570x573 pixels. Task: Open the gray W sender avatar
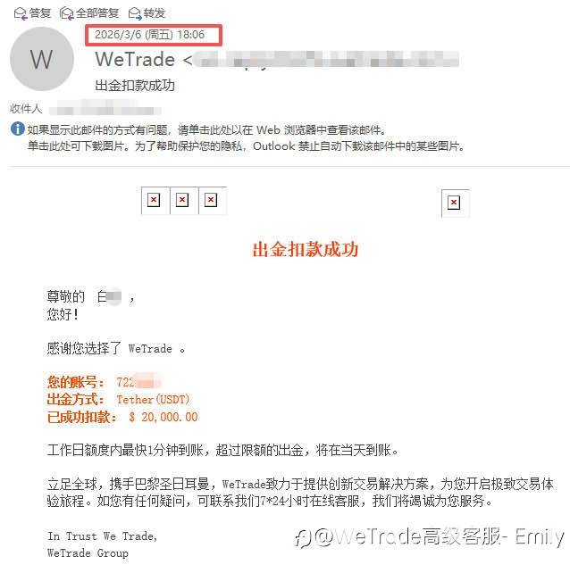pyautogui.click(x=42, y=59)
